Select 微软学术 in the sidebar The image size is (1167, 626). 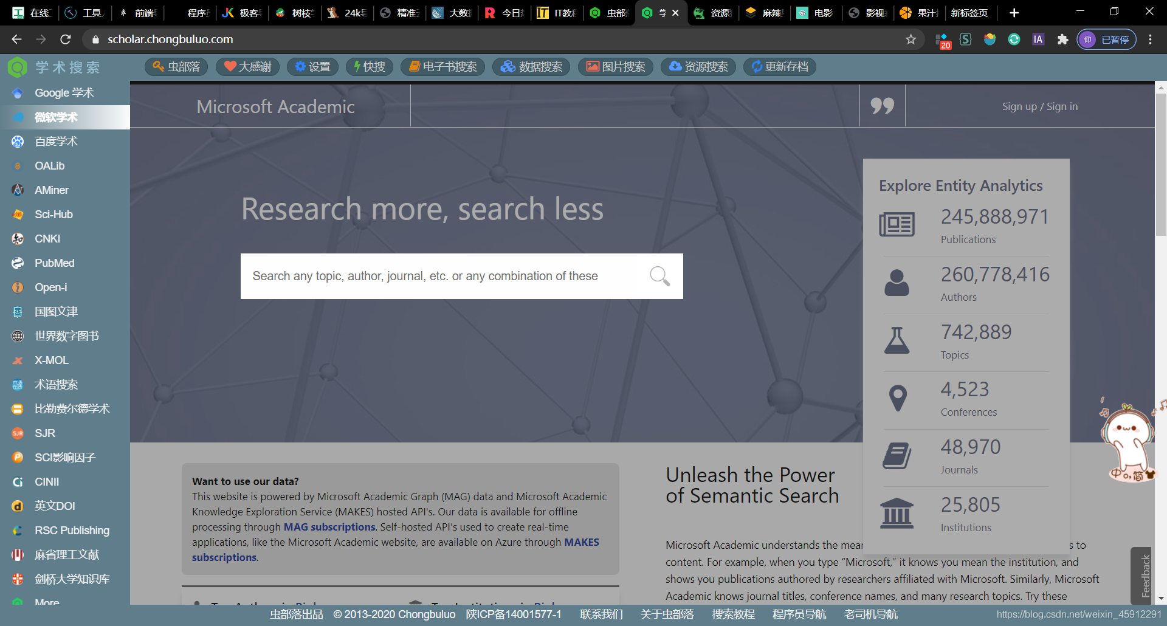point(65,117)
